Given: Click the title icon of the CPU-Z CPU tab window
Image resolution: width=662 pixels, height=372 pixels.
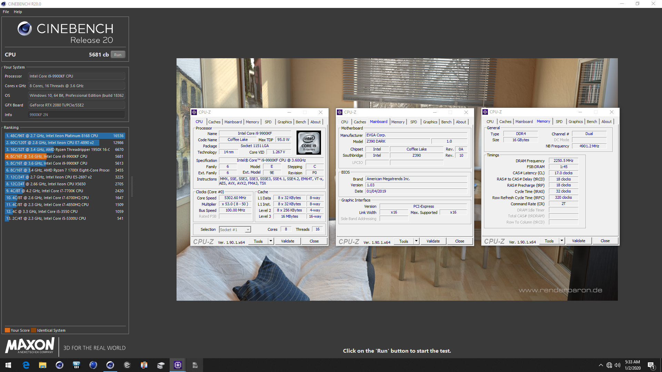Looking at the screenshot, I should (x=194, y=112).
